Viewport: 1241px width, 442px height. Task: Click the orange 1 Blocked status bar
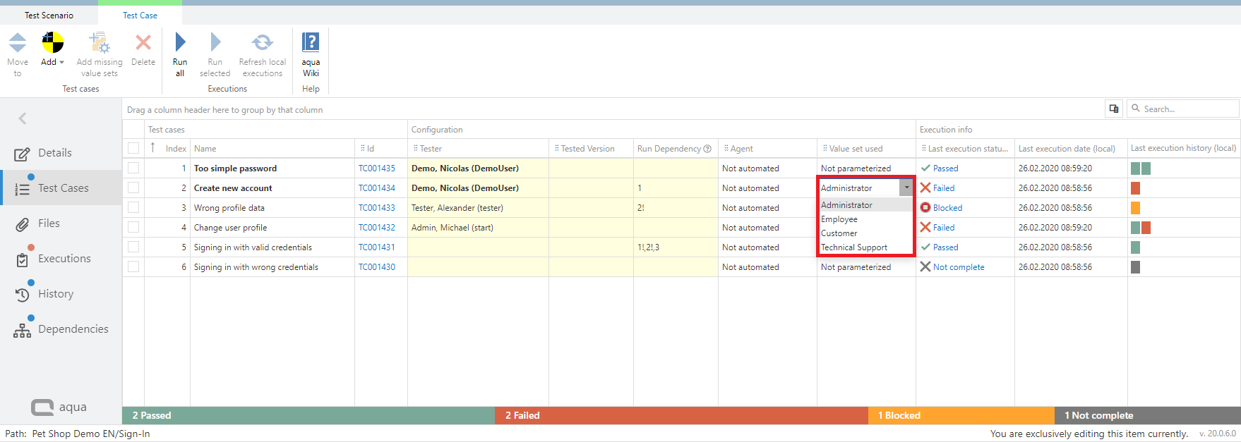960,415
